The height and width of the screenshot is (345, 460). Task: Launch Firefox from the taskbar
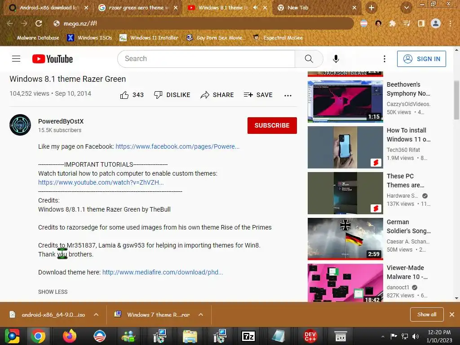70,336
